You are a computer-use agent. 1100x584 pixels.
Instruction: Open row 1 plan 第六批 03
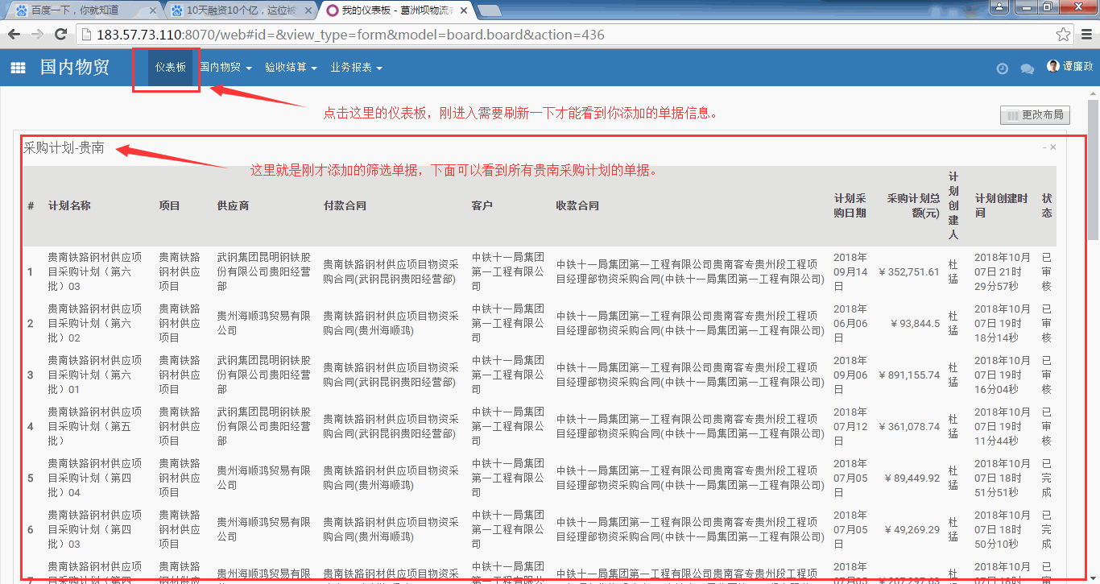pos(95,271)
